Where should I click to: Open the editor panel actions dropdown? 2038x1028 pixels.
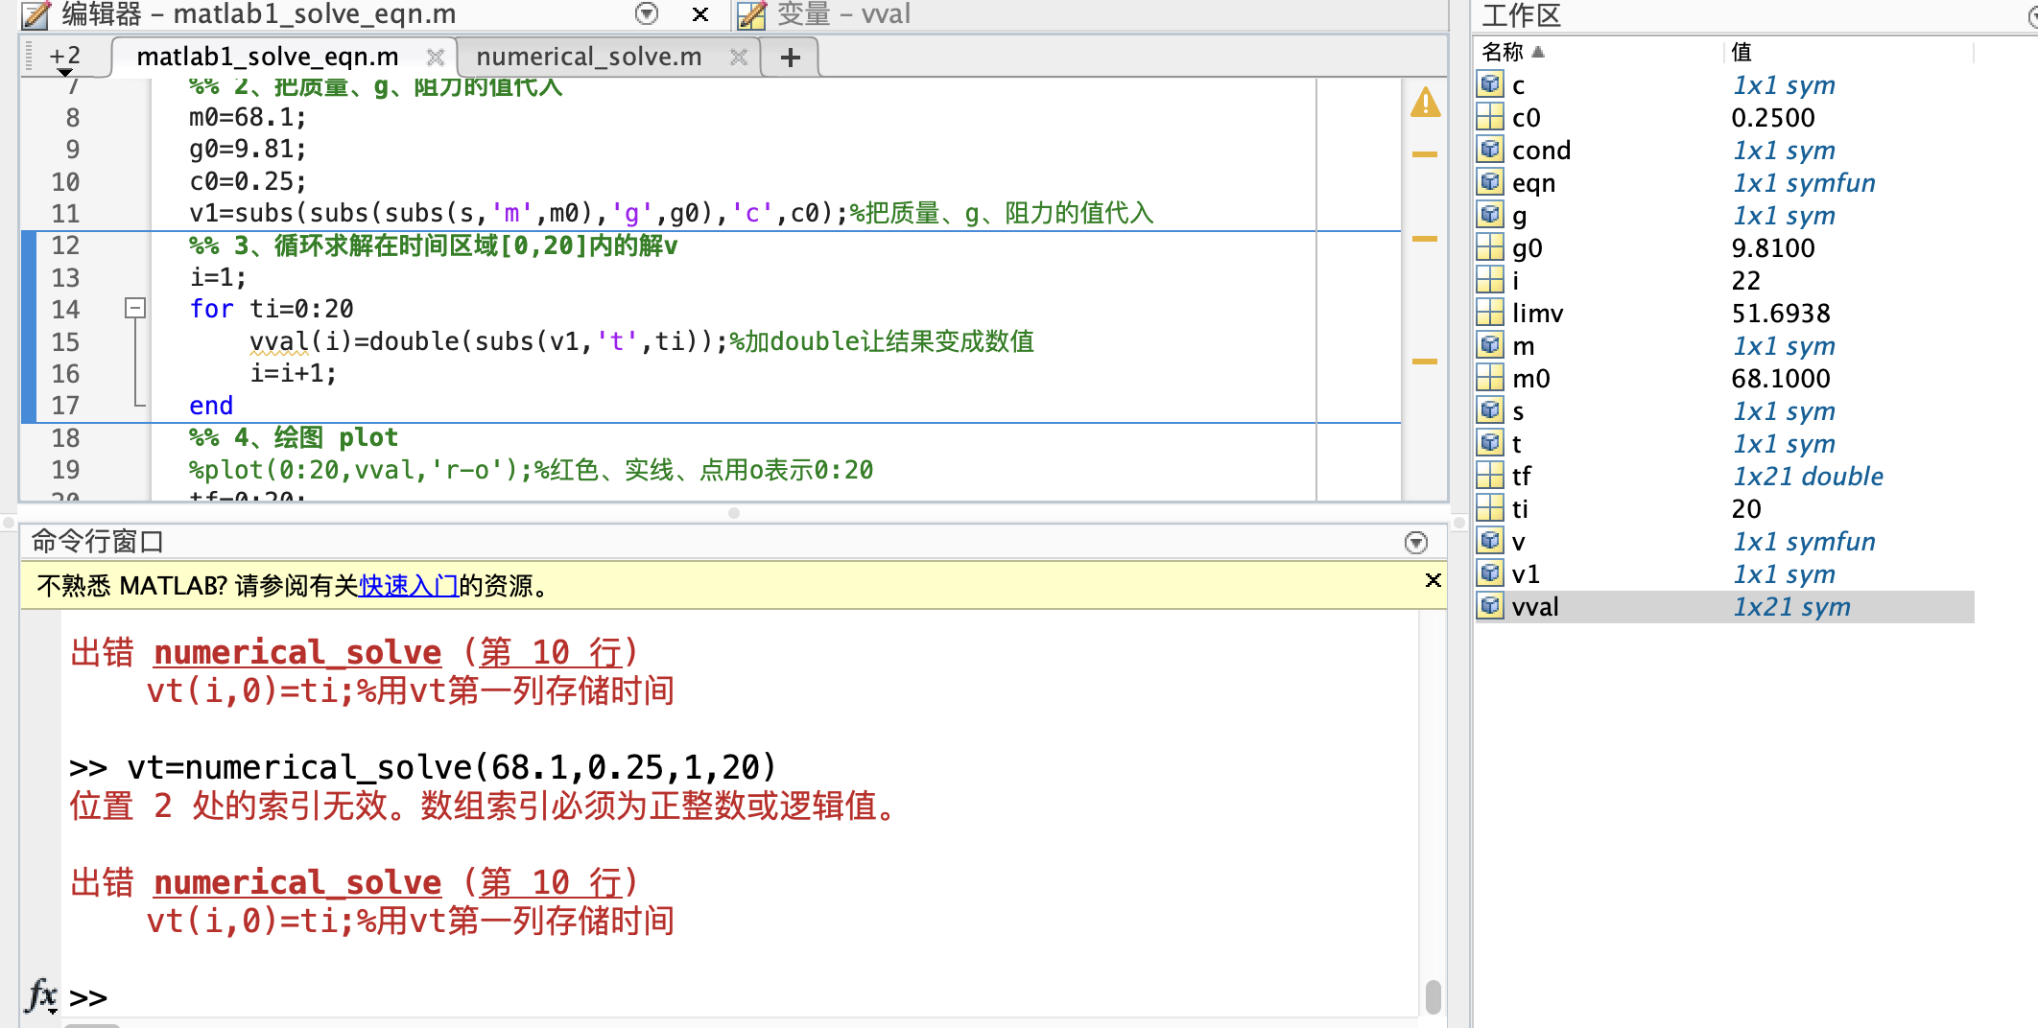click(647, 13)
